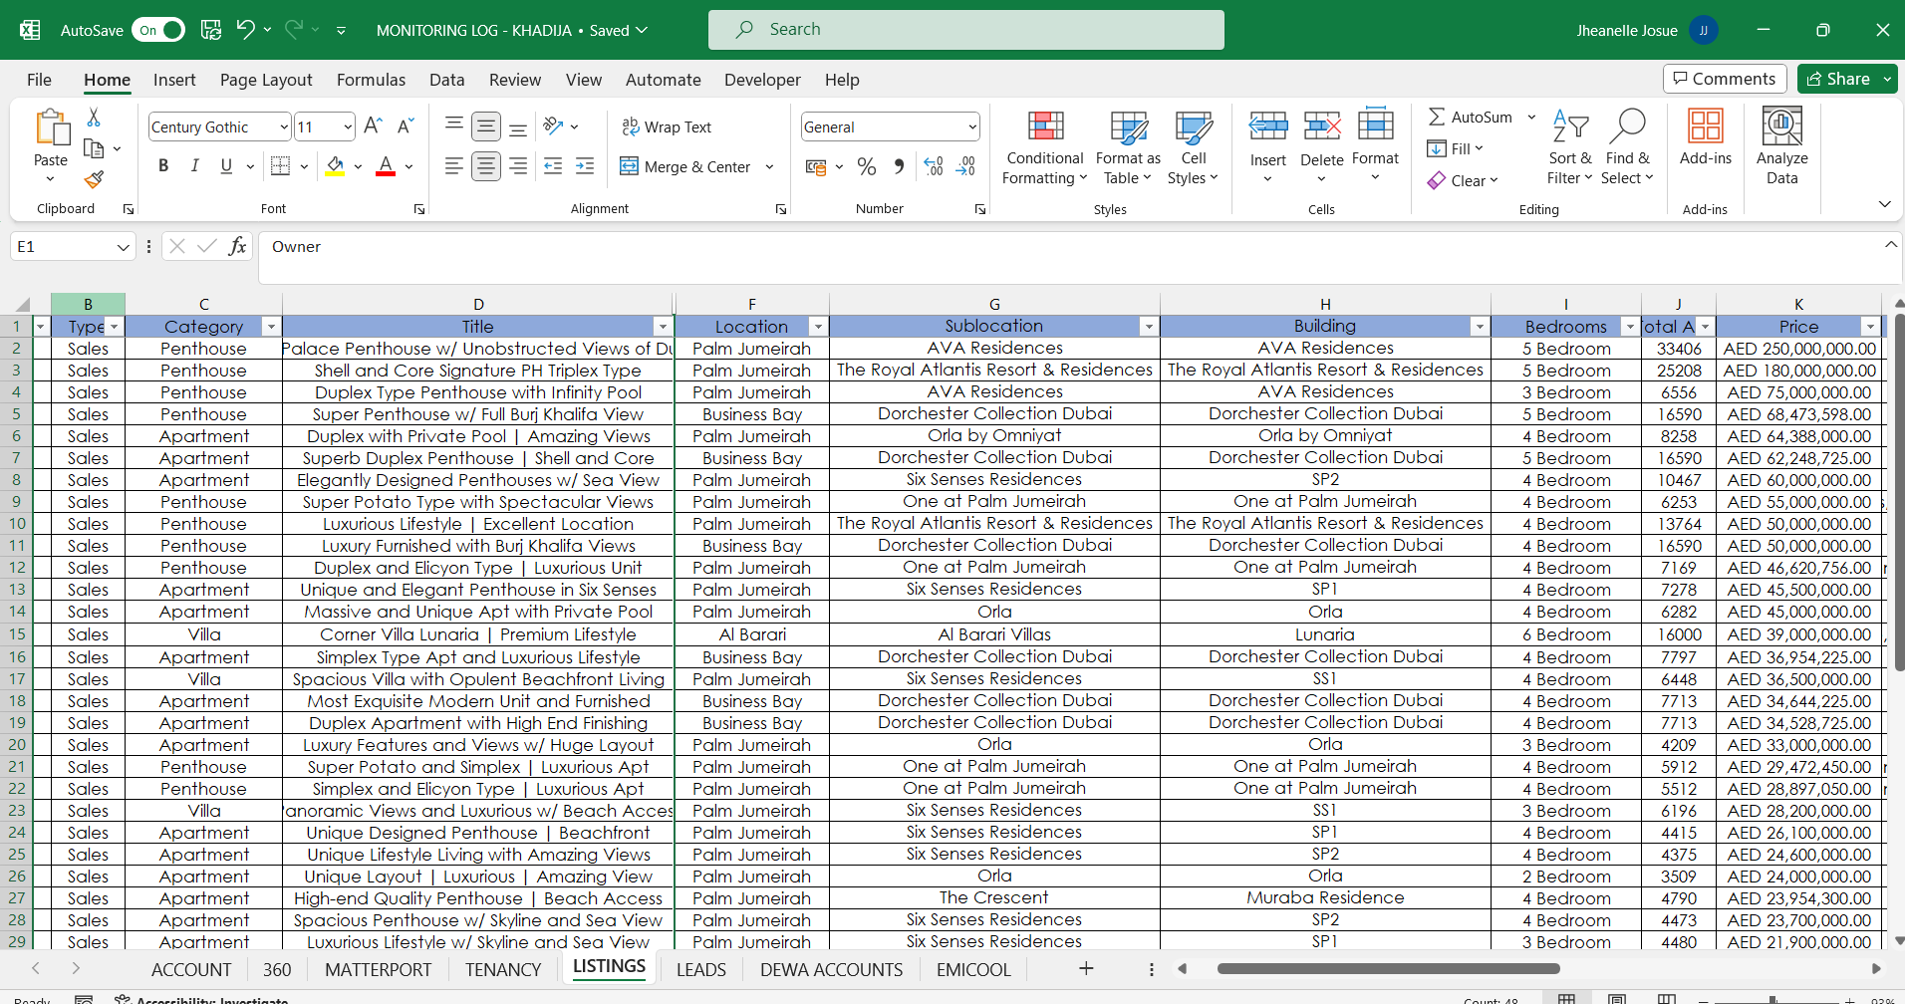1905x1004 pixels.
Task: Toggle Middle Align button
Action: (x=486, y=126)
